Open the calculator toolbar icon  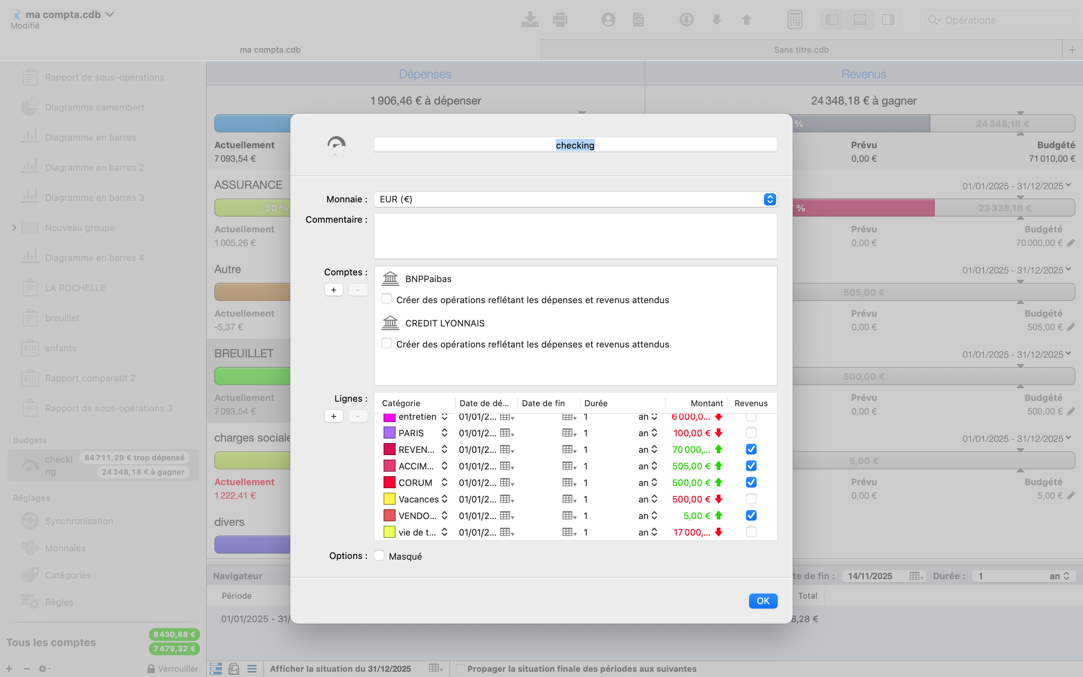click(x=794, y=20)
